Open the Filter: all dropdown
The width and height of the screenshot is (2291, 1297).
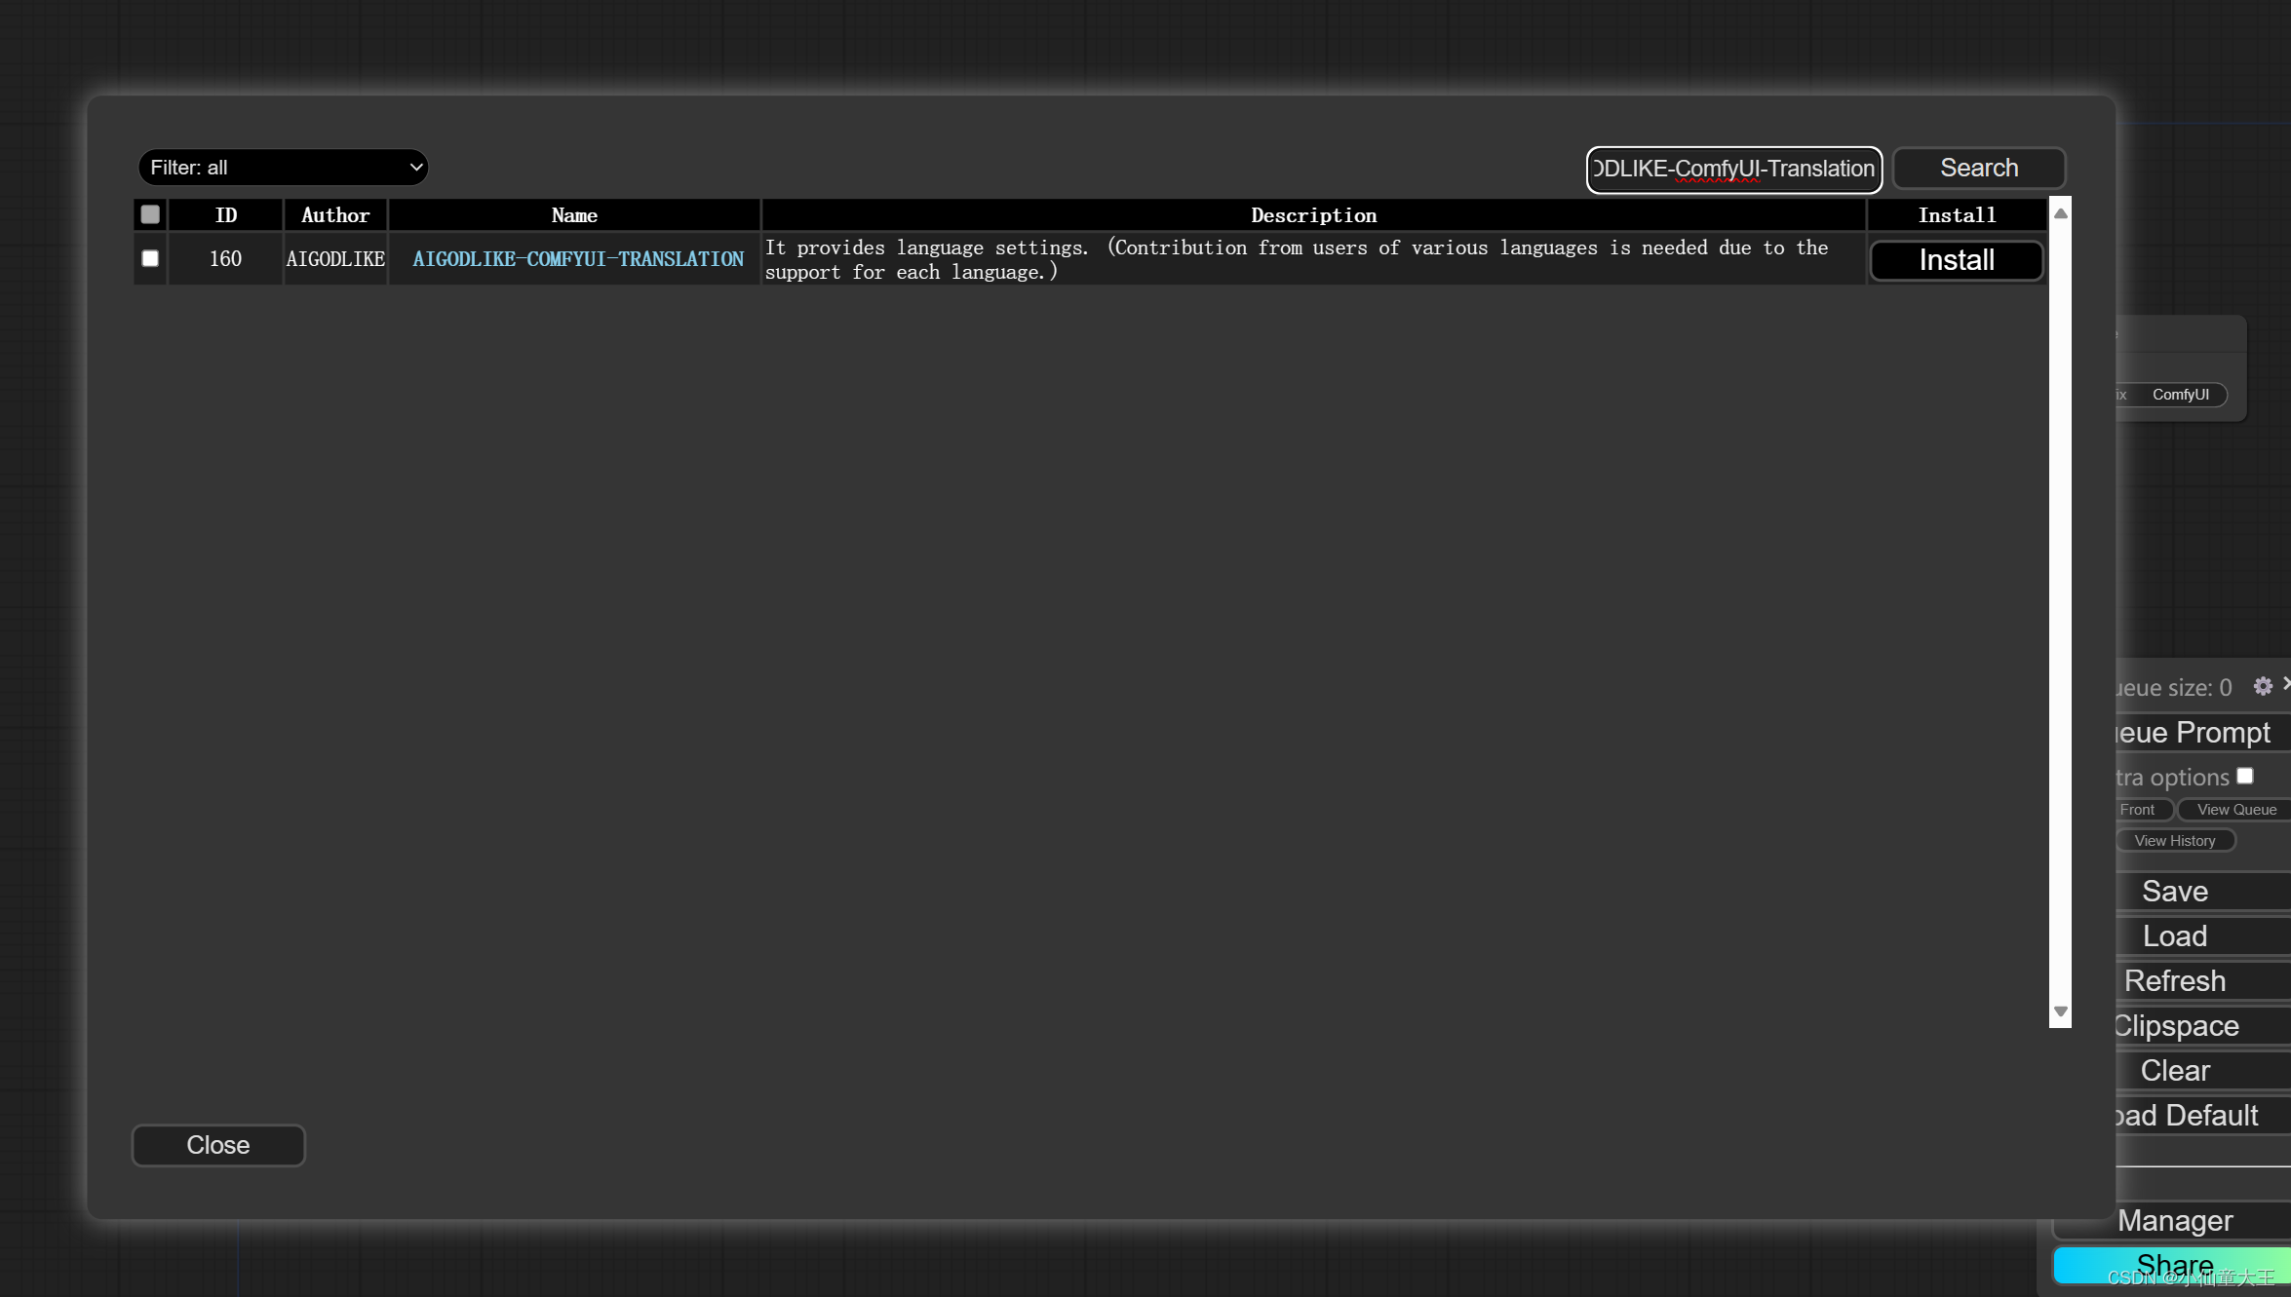click(283, 168)
